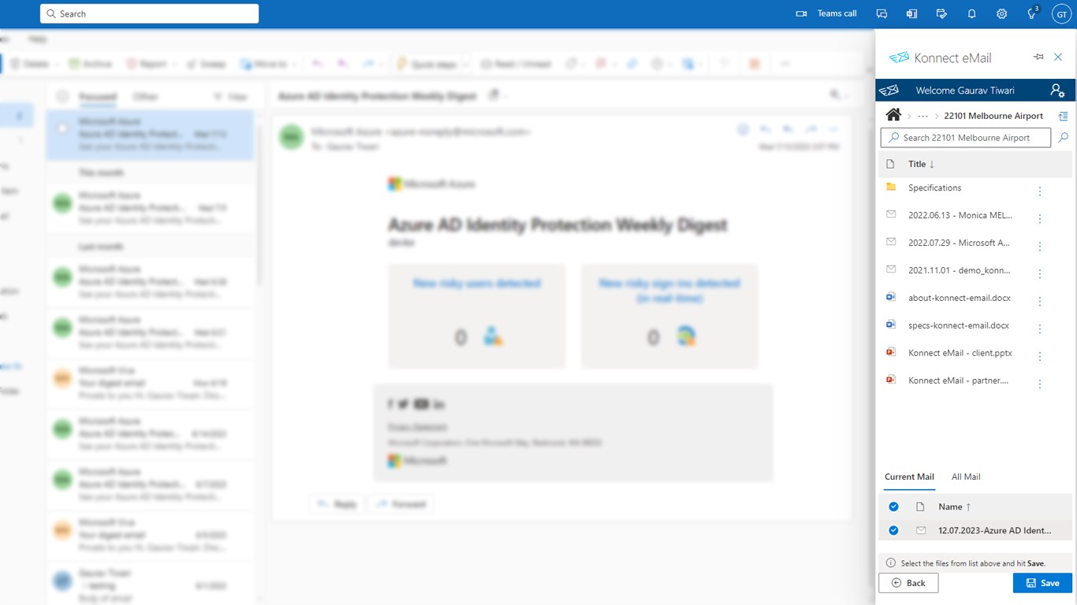Screen dimensions: 1077x605
Task: Click the envelope icon for 2022.06.13 Monica email
Action: (891, 214)
